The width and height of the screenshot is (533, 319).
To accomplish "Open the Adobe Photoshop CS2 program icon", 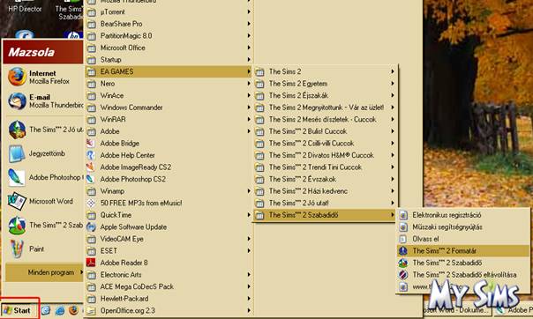I will 90,179.
